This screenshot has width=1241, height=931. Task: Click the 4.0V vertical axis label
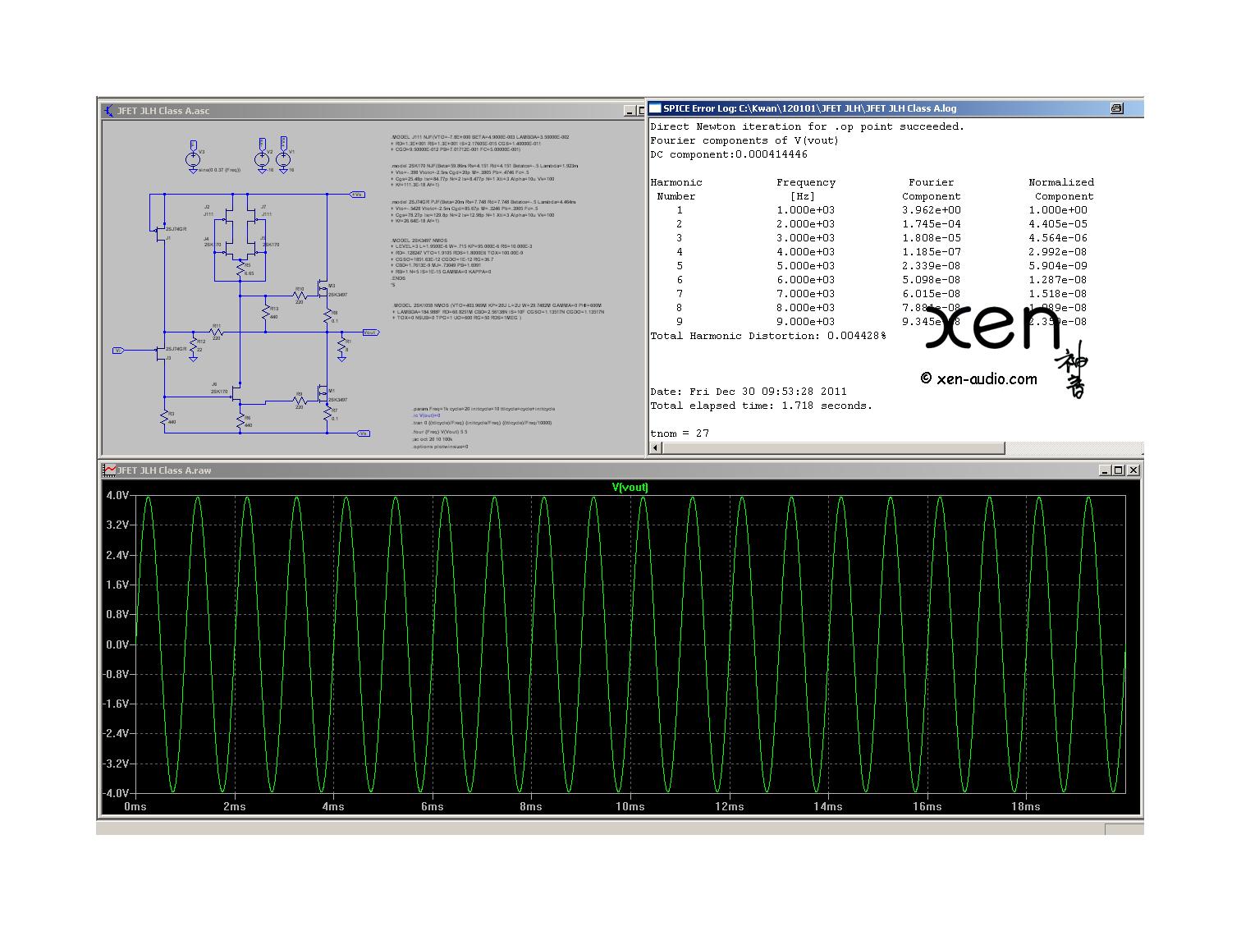pos(117,496)
